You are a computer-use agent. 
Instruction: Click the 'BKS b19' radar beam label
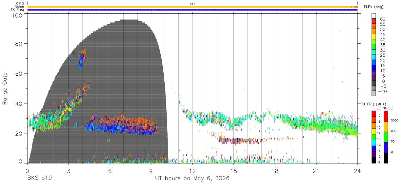click(x=39, y=178)
